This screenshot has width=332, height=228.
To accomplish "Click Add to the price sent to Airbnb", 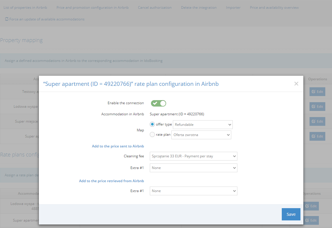I will 118,146.
